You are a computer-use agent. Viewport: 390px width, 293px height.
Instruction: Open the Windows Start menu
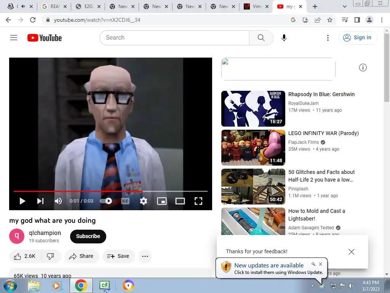(x=10, y=285)
